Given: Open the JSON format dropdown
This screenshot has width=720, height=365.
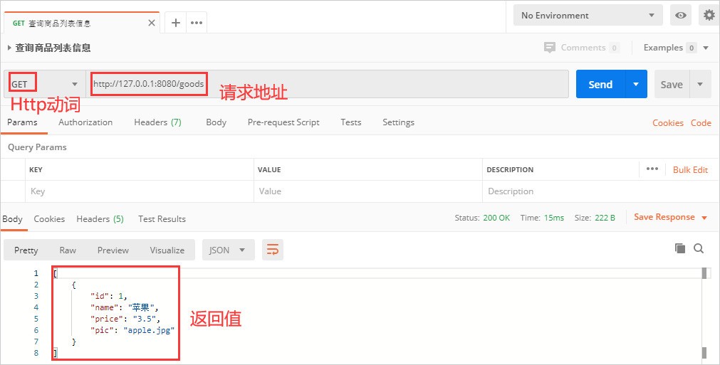Looking at the screenshot, I should click(228, 250).
